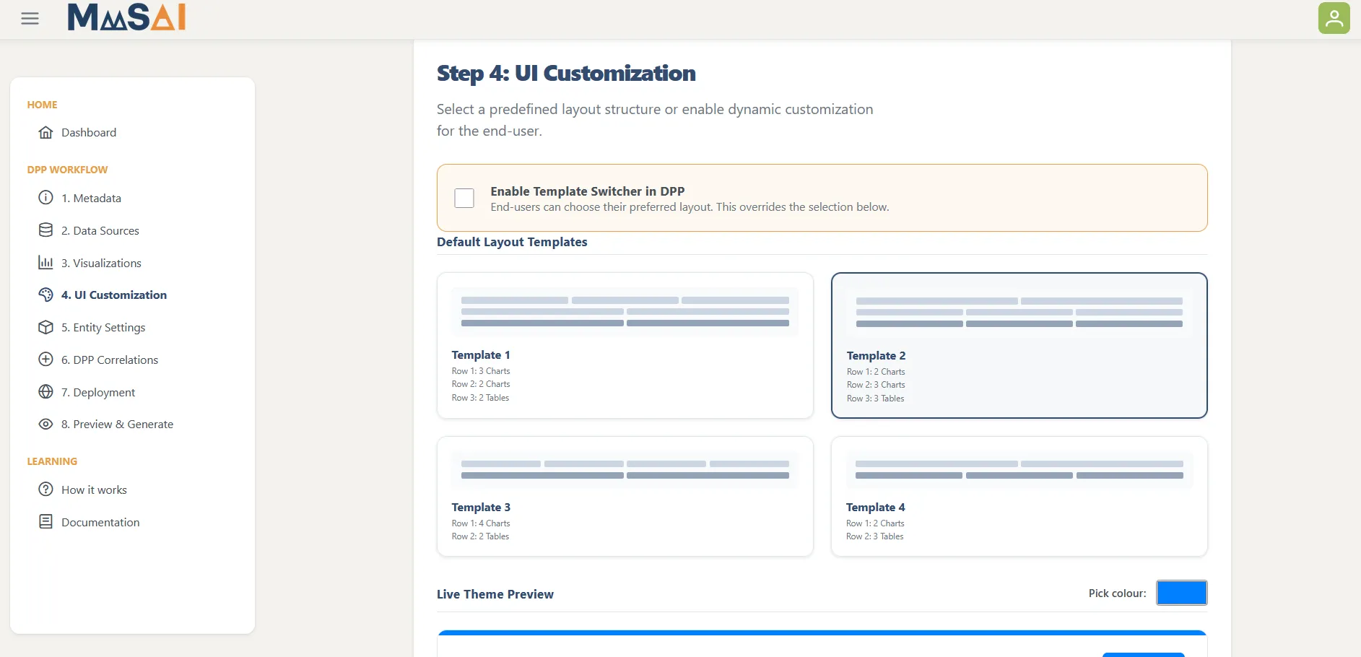
Task: Click the Template 4 layout preview diagram
Action: click(1019, 470)
